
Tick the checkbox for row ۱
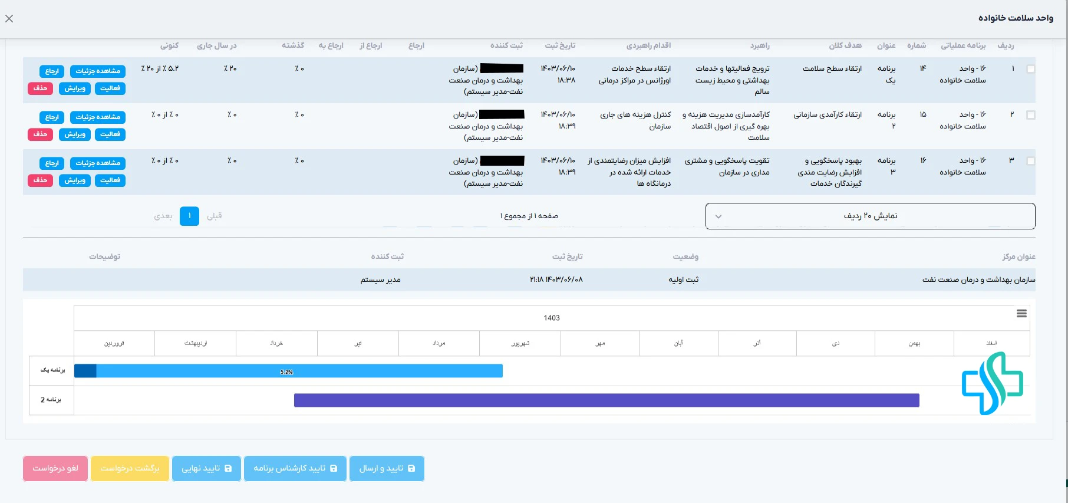click(x=1030, y=69)
